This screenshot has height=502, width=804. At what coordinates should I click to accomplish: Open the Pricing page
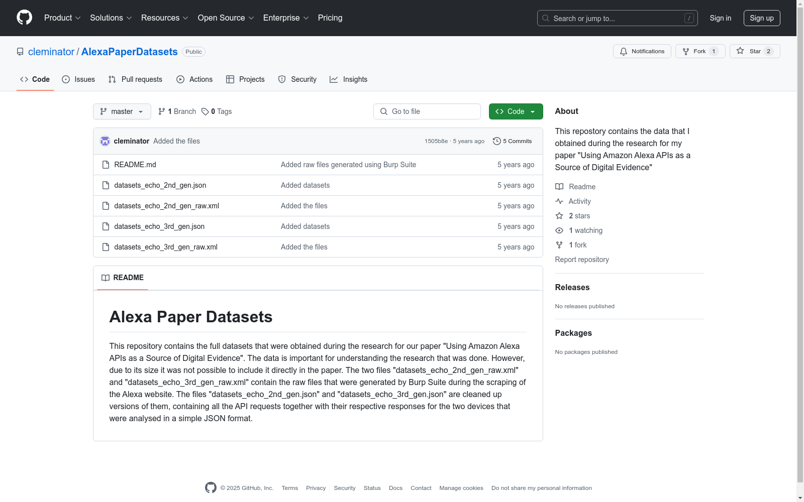point(330,18)
